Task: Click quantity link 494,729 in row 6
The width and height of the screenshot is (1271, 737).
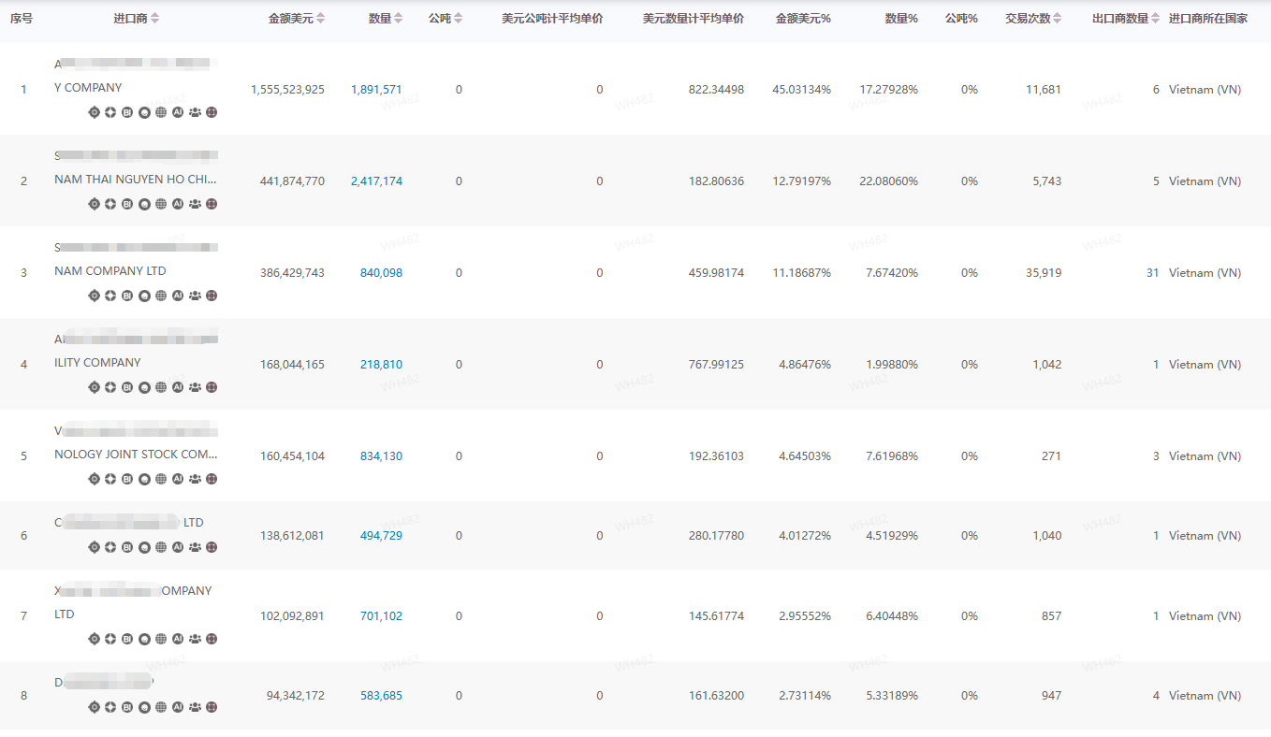Action: click(381, 536)
